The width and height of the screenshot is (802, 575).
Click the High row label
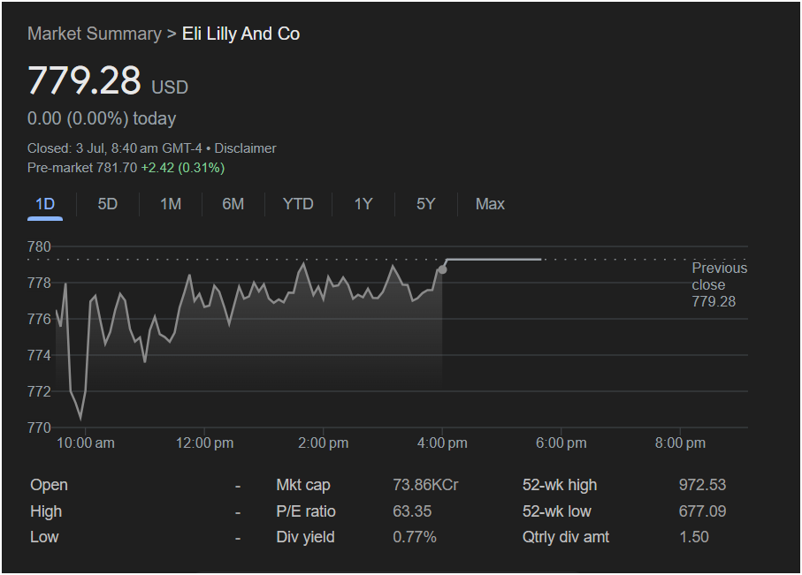point(46,511)
